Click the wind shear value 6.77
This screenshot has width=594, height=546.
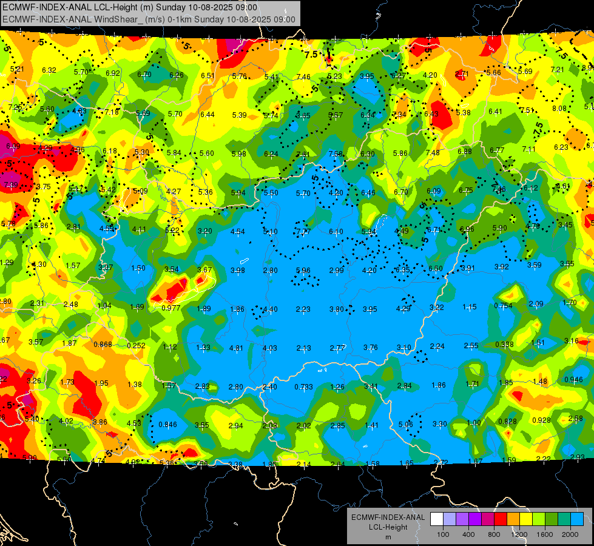tap(497, 150)
